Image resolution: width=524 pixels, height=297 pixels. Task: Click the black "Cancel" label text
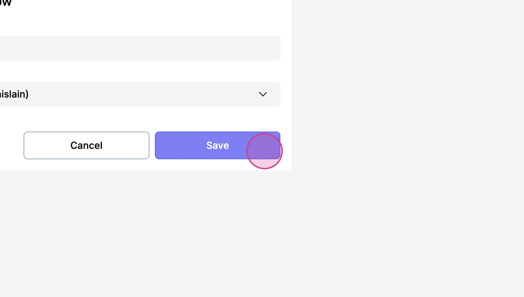point(86,145)
